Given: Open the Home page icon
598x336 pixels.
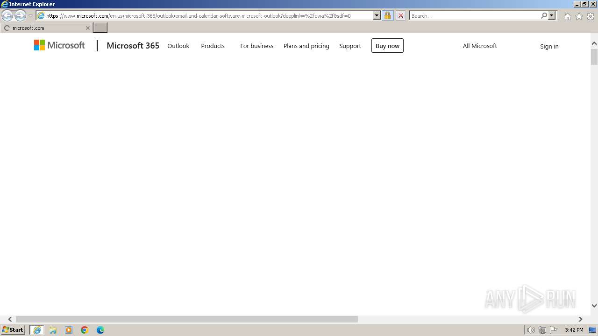Looking at the screenshot, I should (x=567, y=16).
